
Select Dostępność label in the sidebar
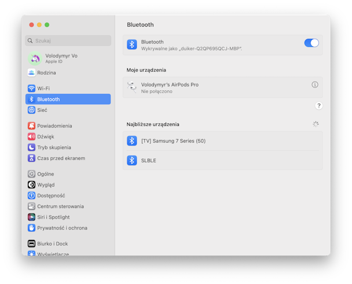tap(51, 196)
